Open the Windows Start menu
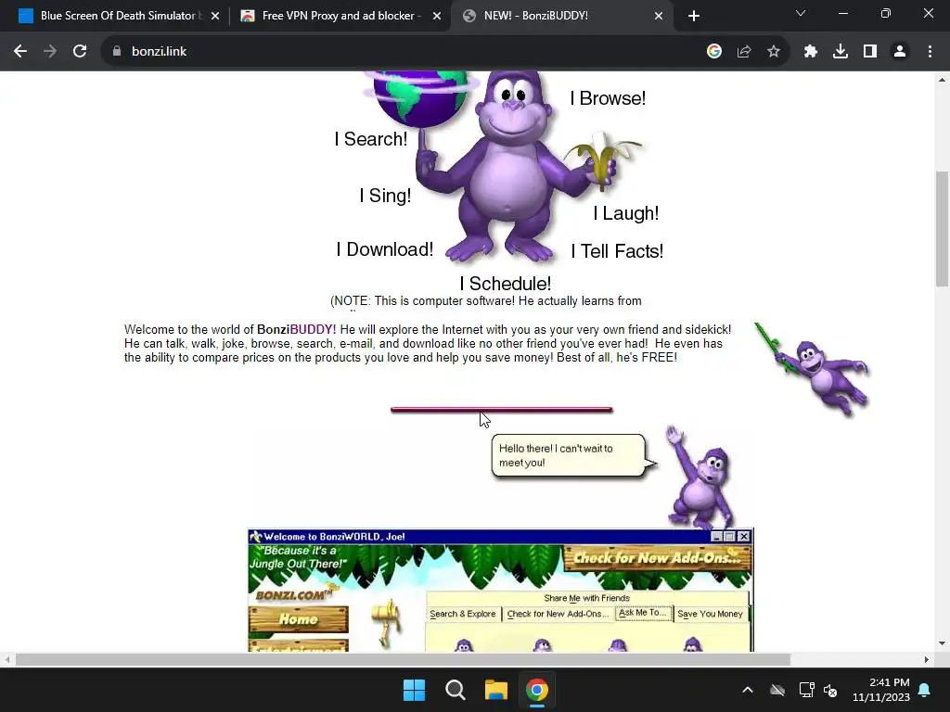Image resolution: width=950 pixels, height=712 pixels. [x=415, y=690]
